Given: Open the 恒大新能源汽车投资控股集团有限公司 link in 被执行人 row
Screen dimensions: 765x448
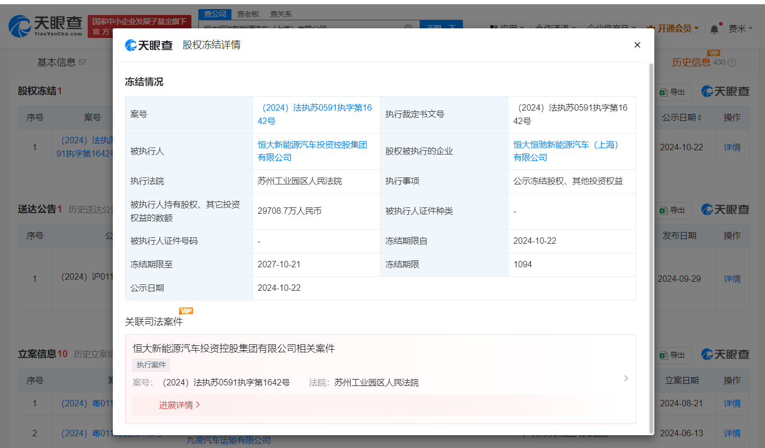Looking at the screenshot, I should click(x=312, y=151).
